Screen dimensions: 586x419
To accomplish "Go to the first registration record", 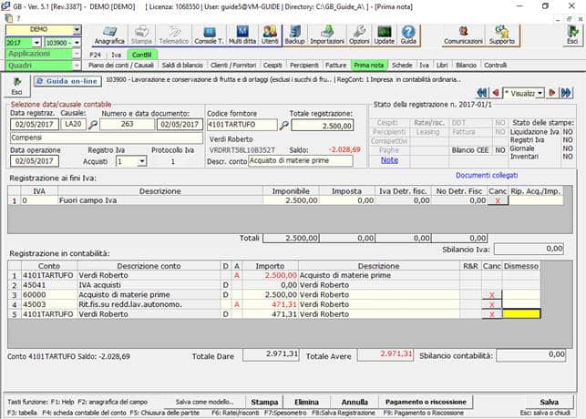I will coord(482,93).
